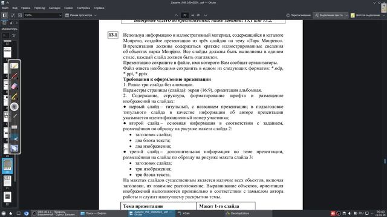Open the 'Переход' menu

point(39,8)
